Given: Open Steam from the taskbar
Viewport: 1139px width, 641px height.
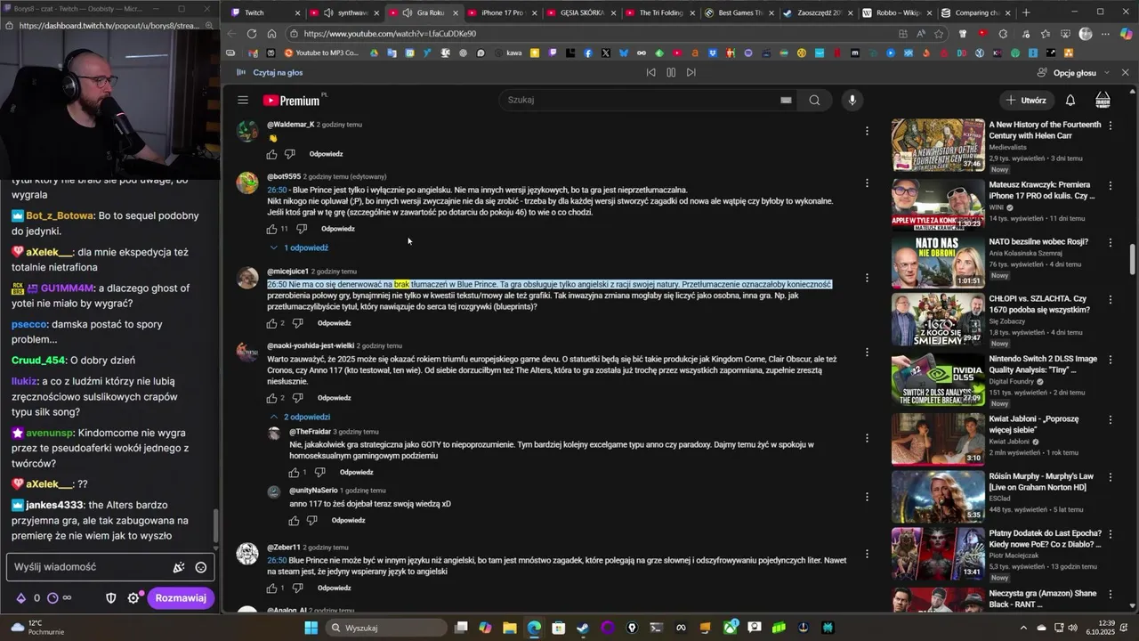Looking at the screenshot, I should pyautogui.click(x=582, y=628).
